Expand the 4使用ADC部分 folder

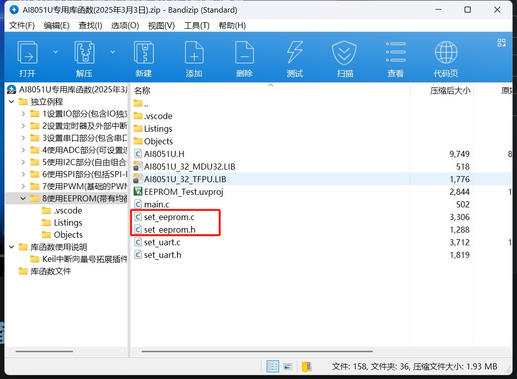[x=23, y=150]
